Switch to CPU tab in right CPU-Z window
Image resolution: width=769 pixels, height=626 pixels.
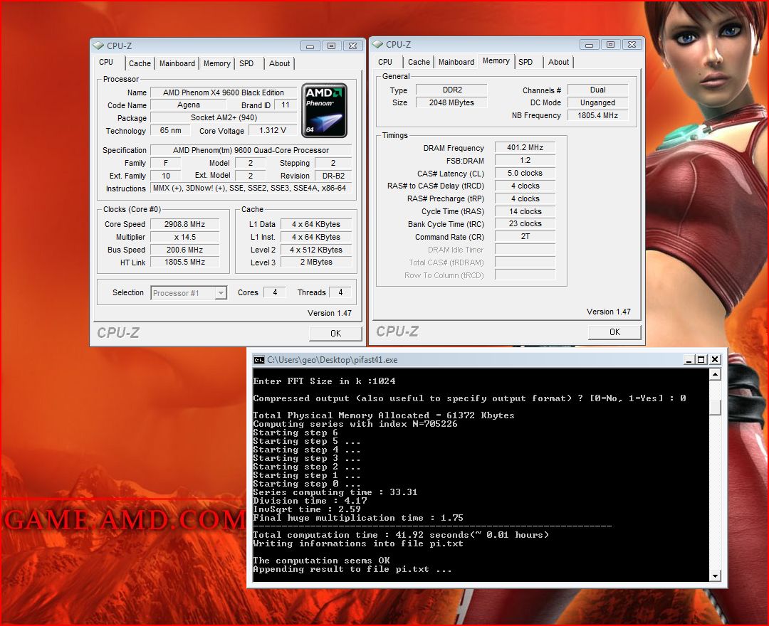point(385,62)
